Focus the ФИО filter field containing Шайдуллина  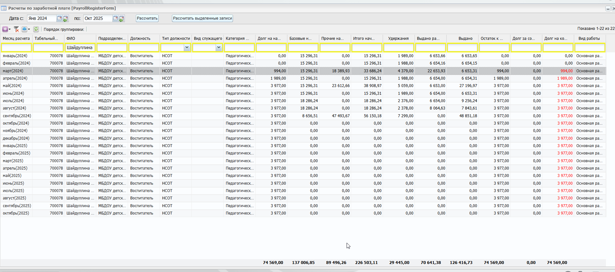coord(80,48)
